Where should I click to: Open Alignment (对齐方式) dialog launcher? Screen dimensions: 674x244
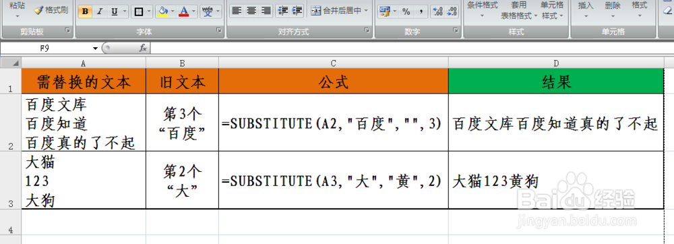tap(367, 30)
